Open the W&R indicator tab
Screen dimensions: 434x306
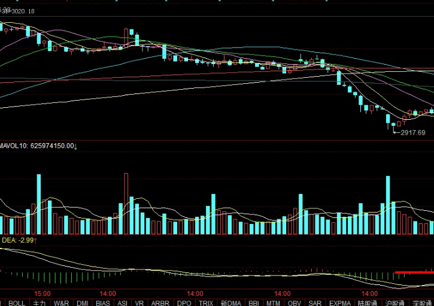click(x=62, y=303)
